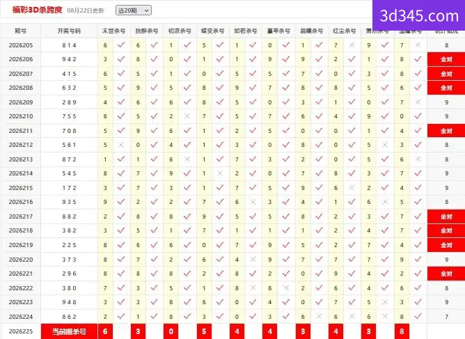Click the X mark for 2026224 晨曦杀号

click(319, 316)
